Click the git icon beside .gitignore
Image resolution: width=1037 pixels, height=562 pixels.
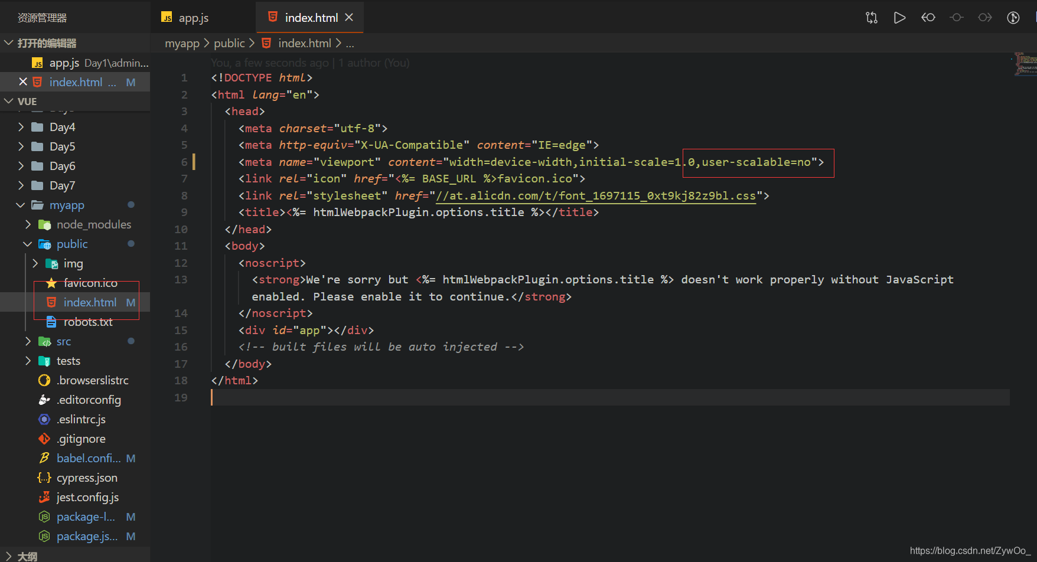[44, 439]
